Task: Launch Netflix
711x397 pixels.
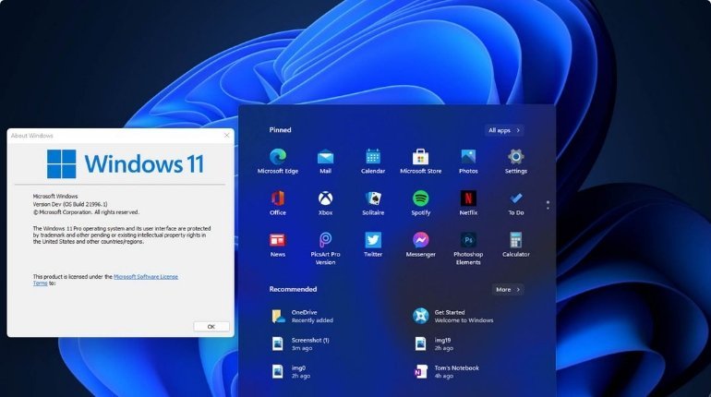Action: click(x=468, y=202)
